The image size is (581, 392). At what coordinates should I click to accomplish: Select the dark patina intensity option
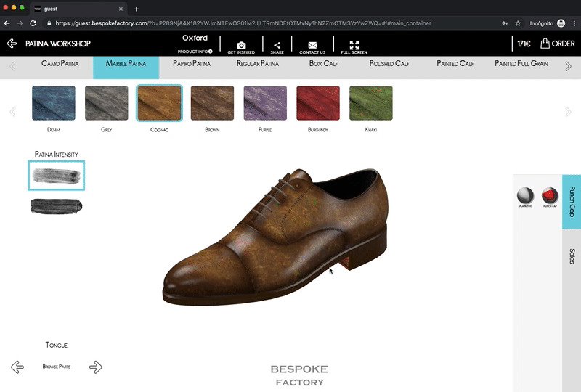56,205
